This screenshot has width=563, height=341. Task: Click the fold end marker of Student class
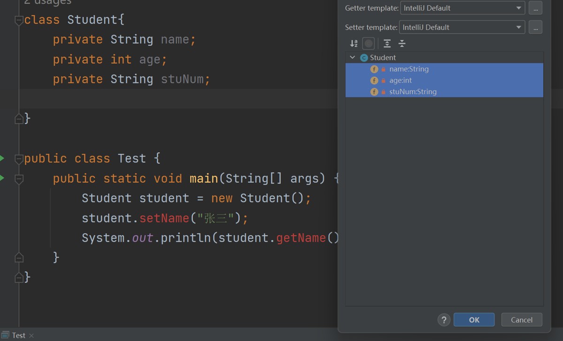point(19,119)
